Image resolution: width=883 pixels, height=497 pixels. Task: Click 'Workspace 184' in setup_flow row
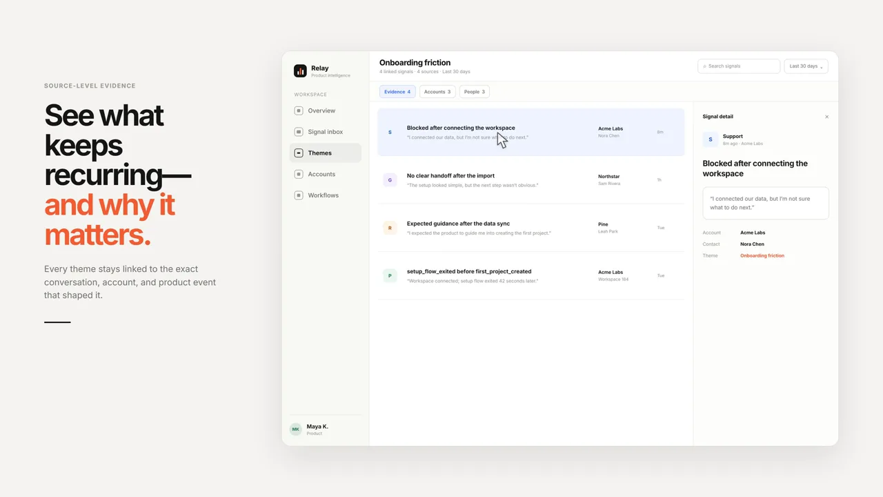(x=613, y=280)
